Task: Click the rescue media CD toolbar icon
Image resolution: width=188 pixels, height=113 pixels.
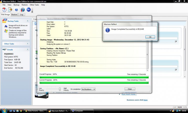Action: [4, 10]
